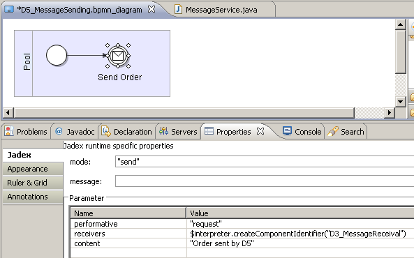Select the Send Order message event
This screenshot has width=414, height=258.
coord(118,56)
